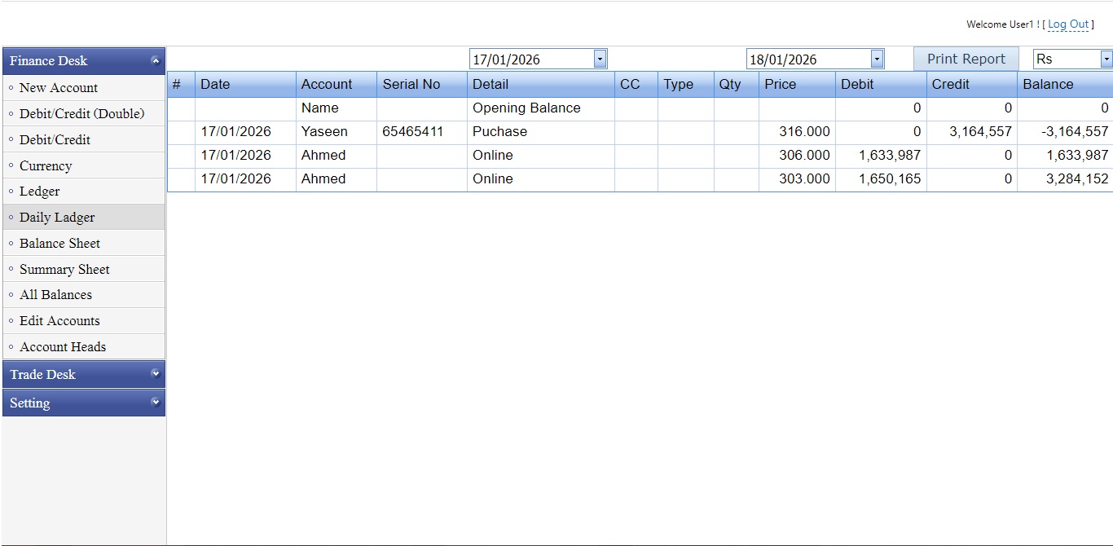Open the Ledger menu item
1113x546 pixels.
click(40, 192)
